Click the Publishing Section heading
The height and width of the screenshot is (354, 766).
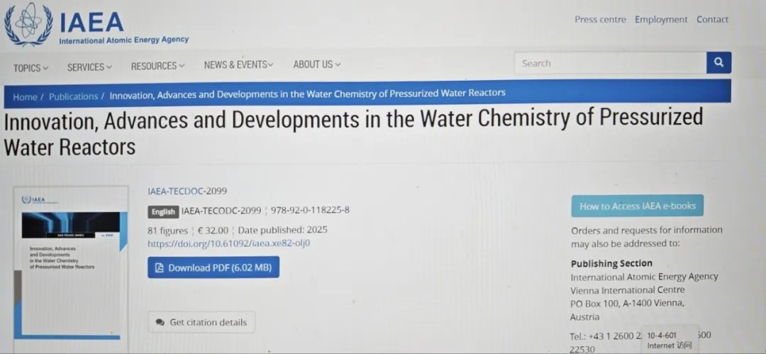611,263
